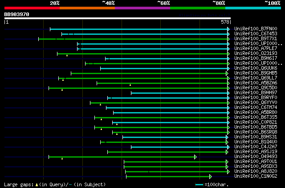Click the UniRef100_A5BR80 label

pos(256,113)
